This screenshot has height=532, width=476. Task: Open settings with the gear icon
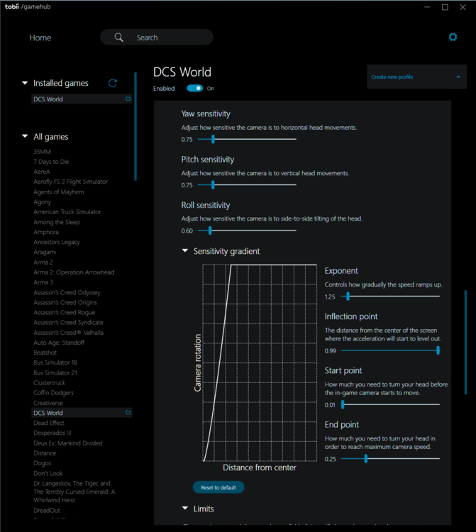tap(453, 37)
